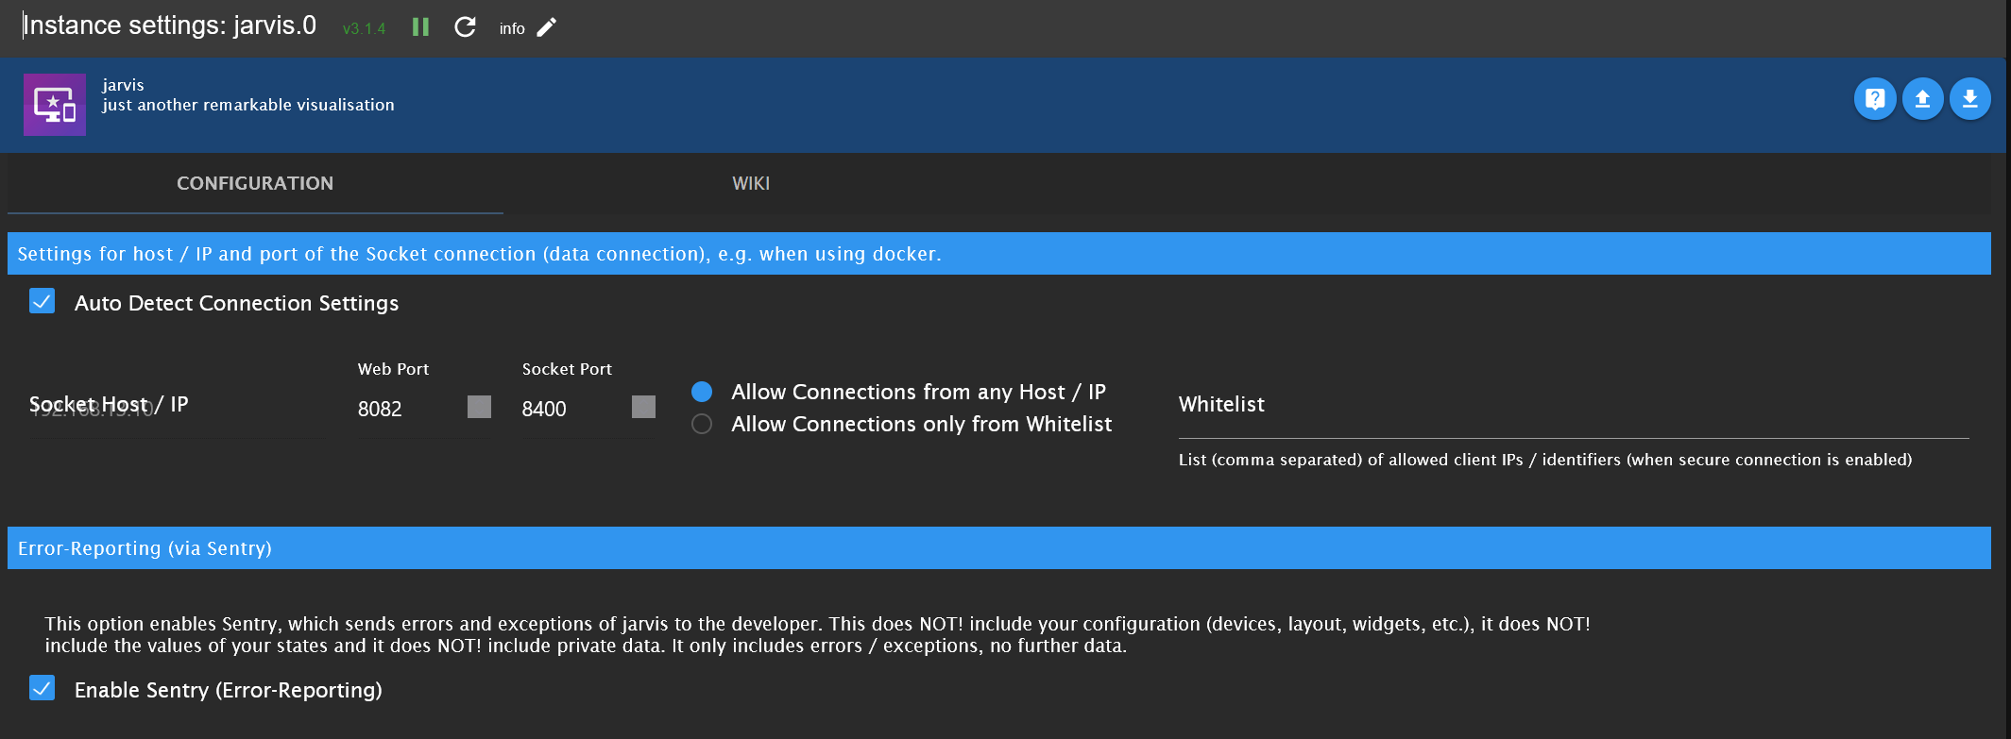
Task: Click the restart instance icon
Action: (465, 27)
